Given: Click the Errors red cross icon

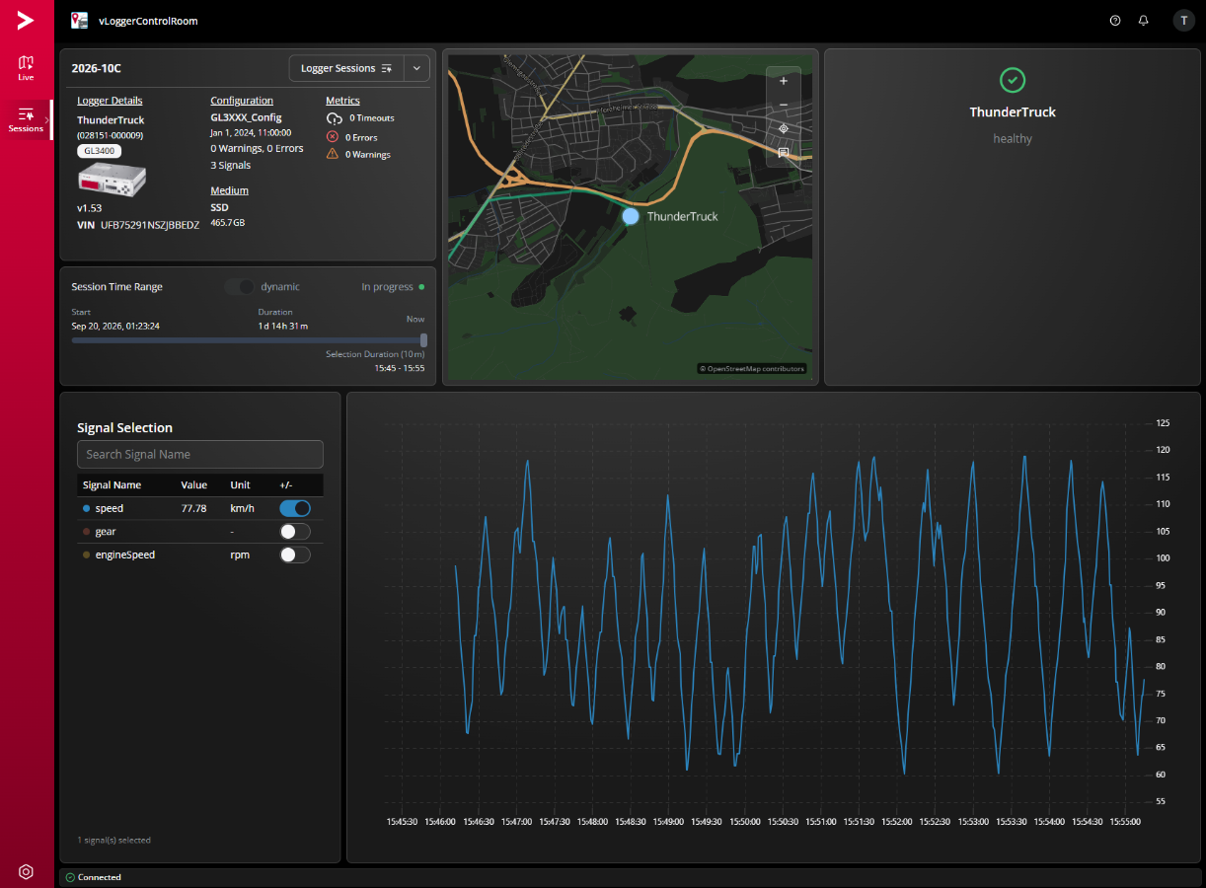Looking at the screenshot, I should [333, 137].
